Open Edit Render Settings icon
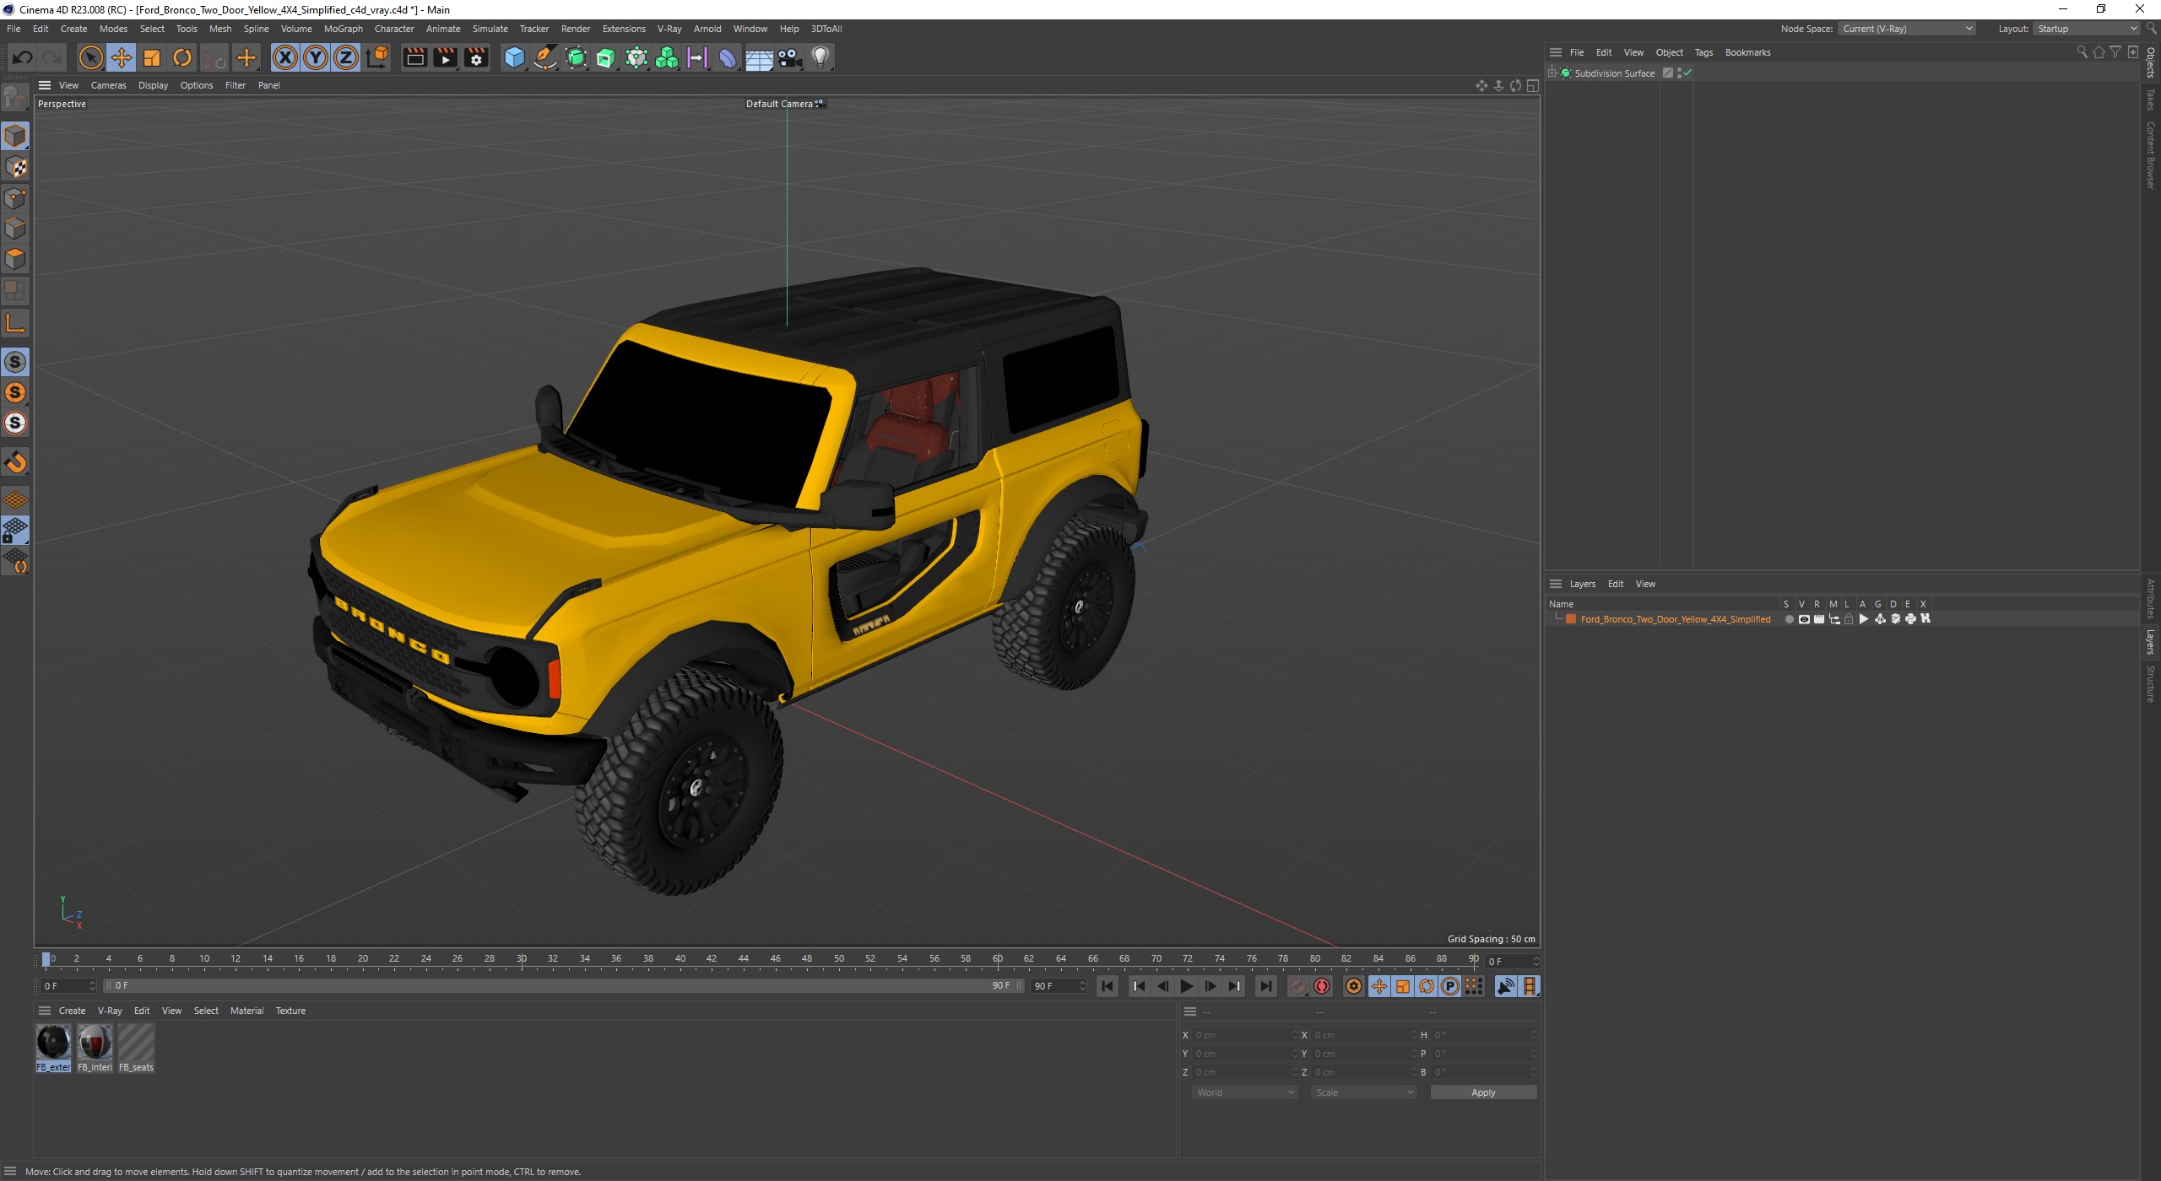The image size is (2161, 1181). (476, 57)
